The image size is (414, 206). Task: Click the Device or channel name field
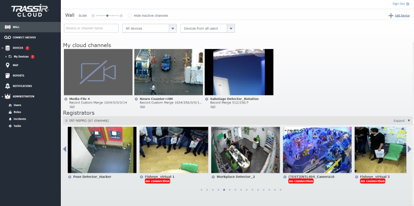coord(91,29)
